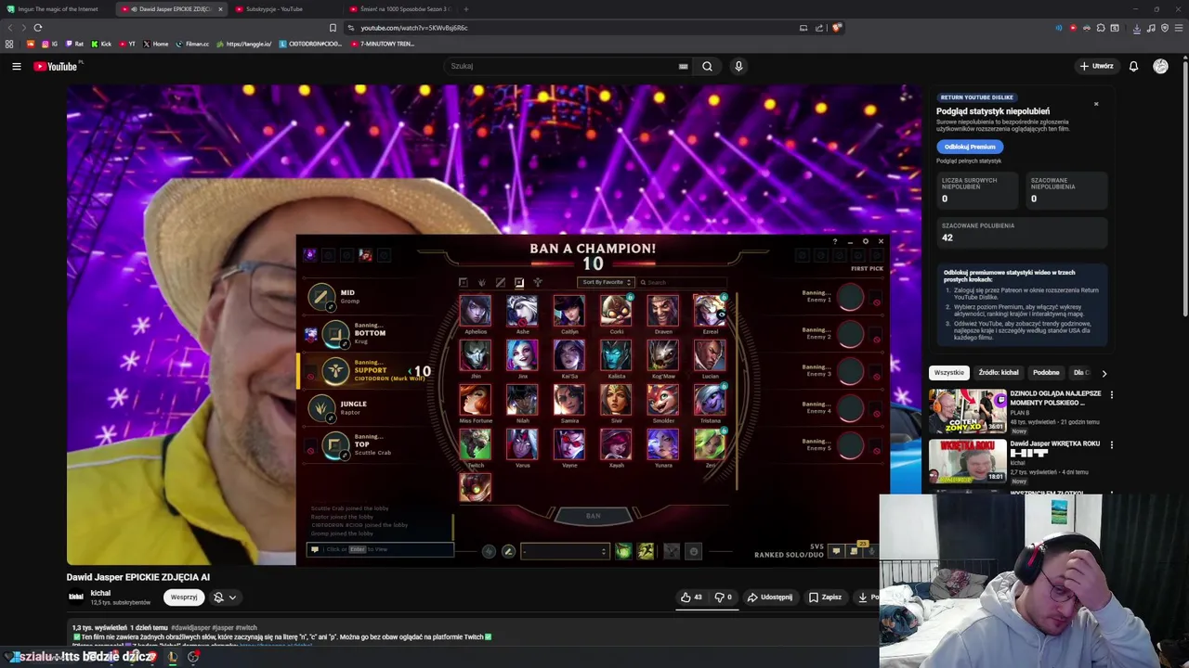Open the DZINOLD OGLĄDA video thumbnail
This screenshot has width=1189, height=668.
coord(967,412)
